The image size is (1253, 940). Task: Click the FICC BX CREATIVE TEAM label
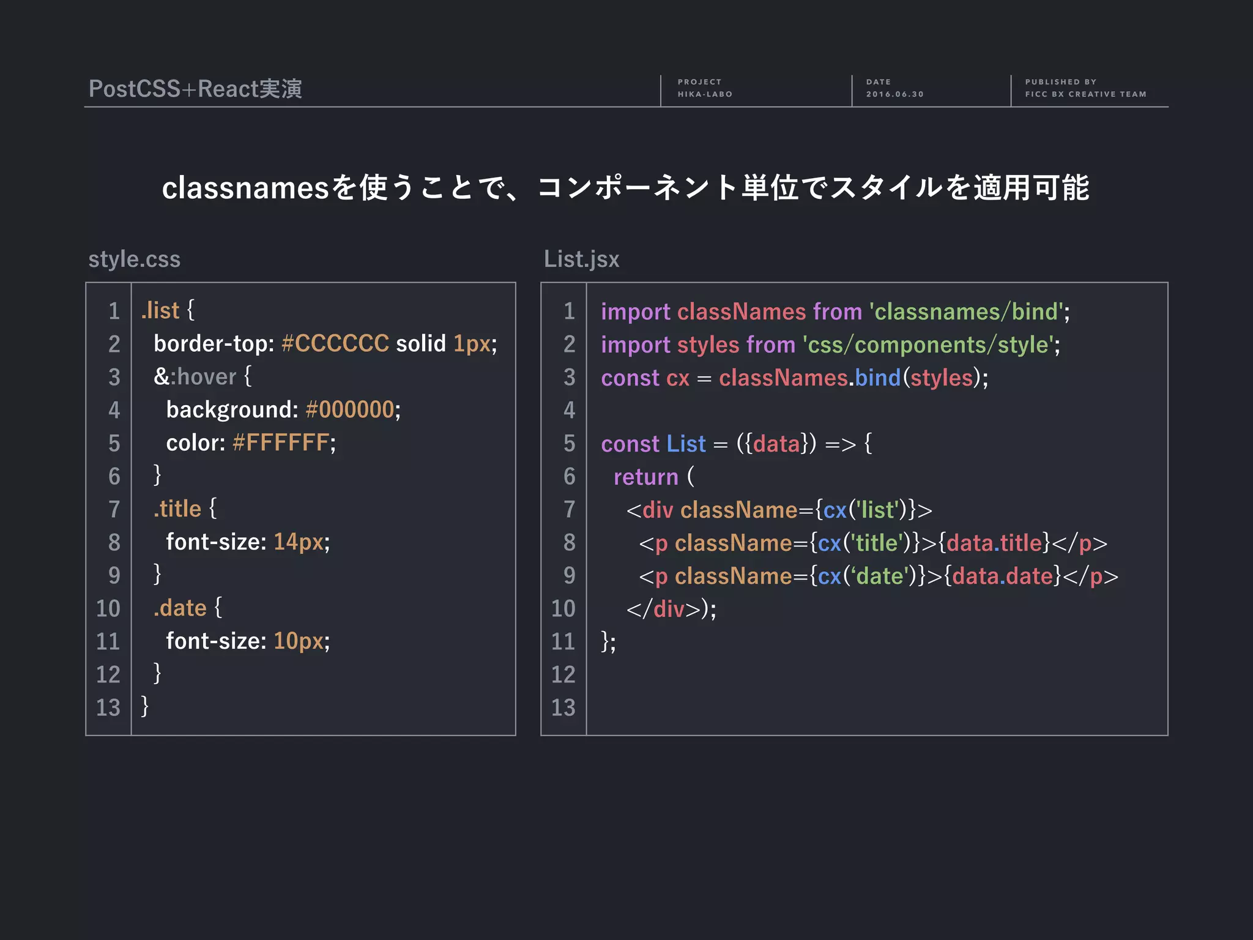coord(1085,94)
